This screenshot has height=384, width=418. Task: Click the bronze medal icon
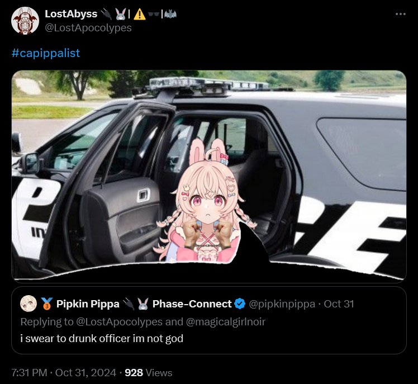pyautogui.click(x=47, y=304)
